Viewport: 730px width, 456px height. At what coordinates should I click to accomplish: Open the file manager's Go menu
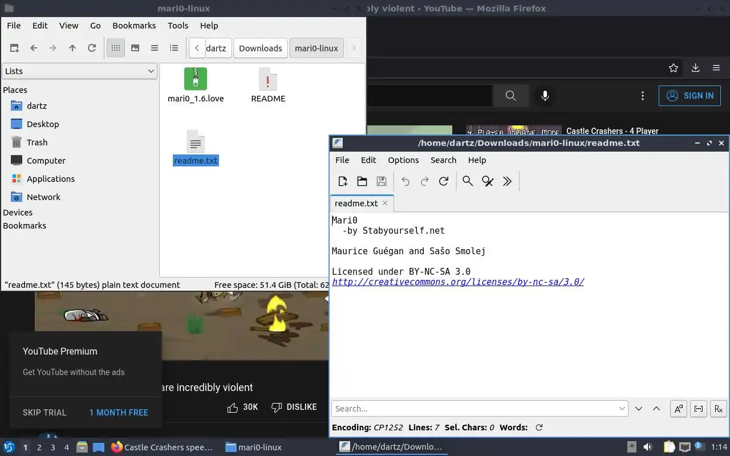[95, 26]
